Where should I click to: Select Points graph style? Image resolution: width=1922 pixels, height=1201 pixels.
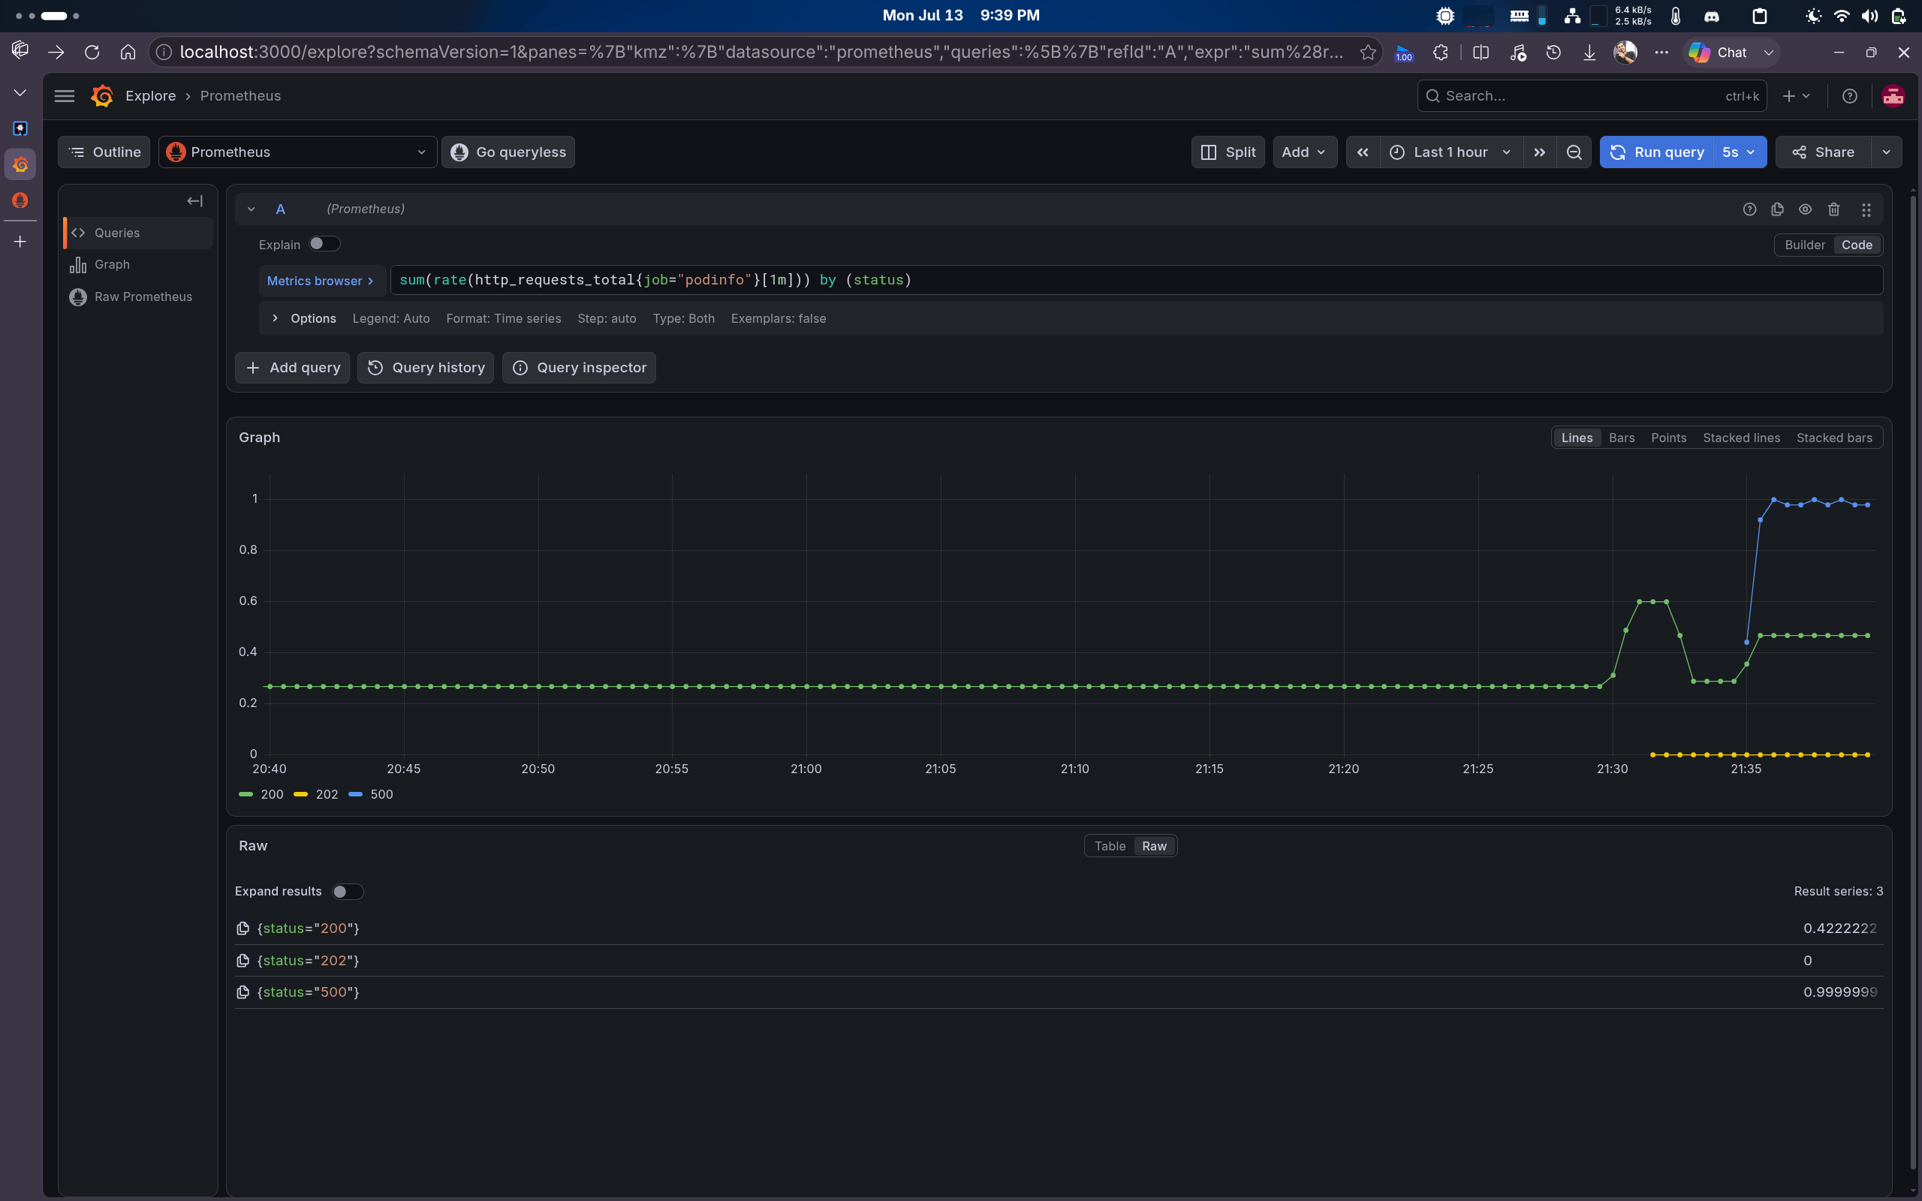click(x=1669, y=438)
